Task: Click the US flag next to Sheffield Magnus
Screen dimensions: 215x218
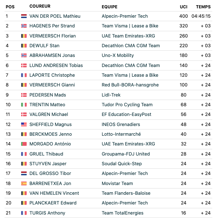Action: coord(24,124)
